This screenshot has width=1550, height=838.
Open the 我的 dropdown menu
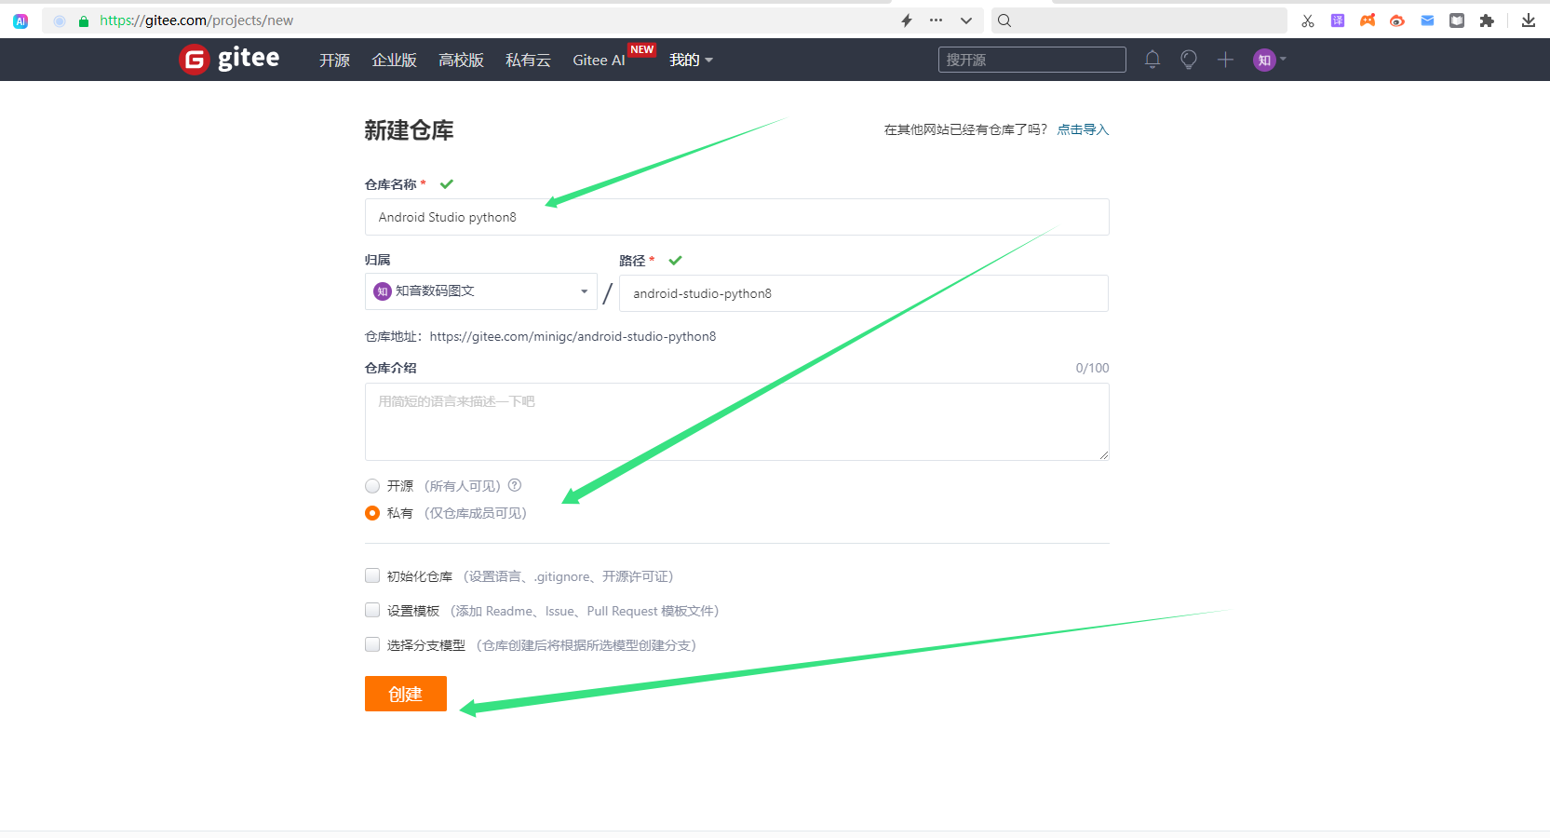pyautogui.click(x=691, y=60)
